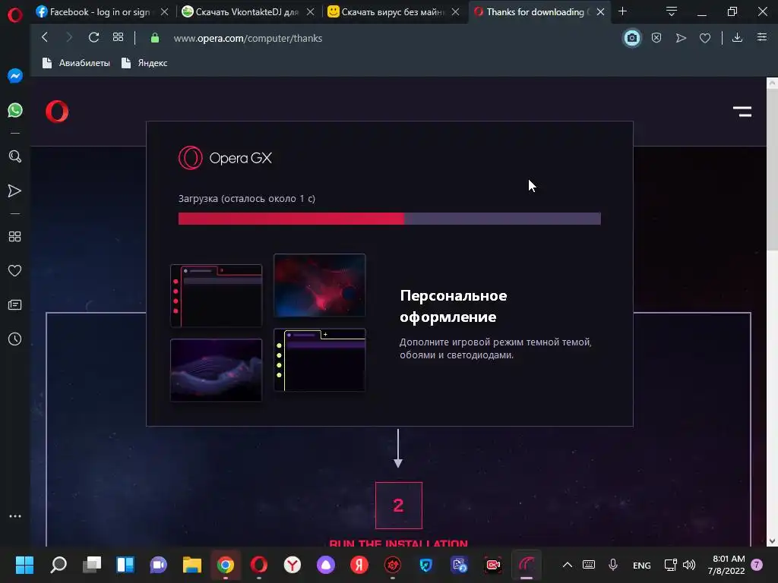The width and height of the screenshot is (778, 583).
Task: Select the yellow browser theme thumbnail
Action: pos(320,360)
